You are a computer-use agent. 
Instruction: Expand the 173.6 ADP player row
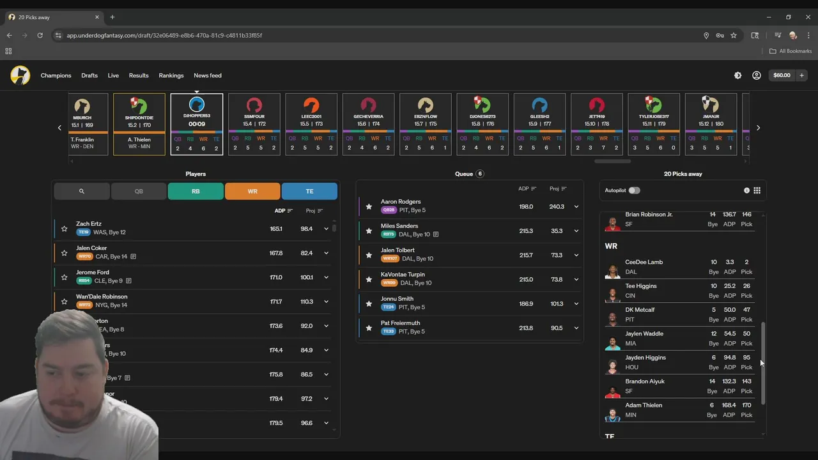pos(326,326)
